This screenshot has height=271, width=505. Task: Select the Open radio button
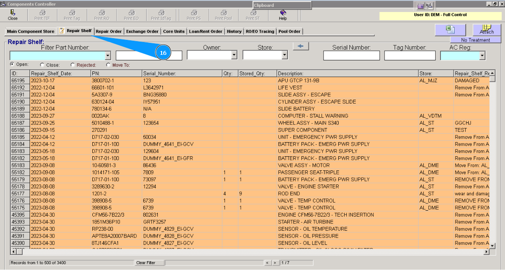tap(11, 65)
